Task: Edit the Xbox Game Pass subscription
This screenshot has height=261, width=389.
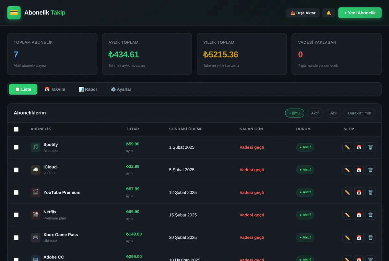Action: [348, 238]
